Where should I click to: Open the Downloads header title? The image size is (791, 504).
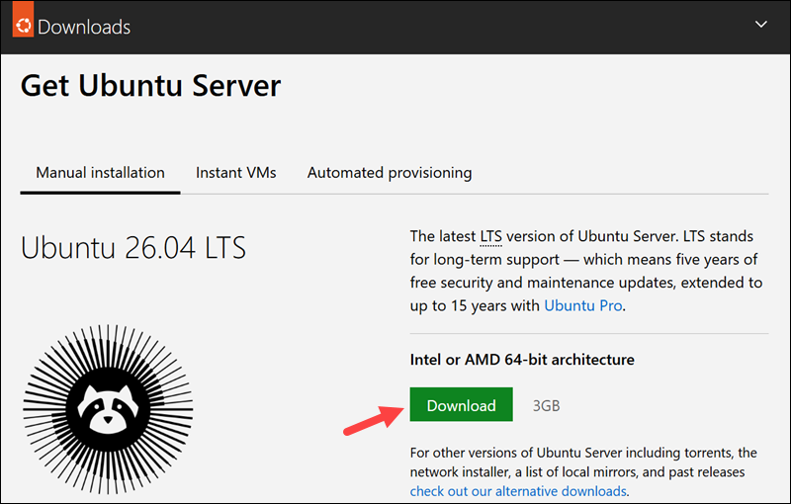tap(84, 28)
